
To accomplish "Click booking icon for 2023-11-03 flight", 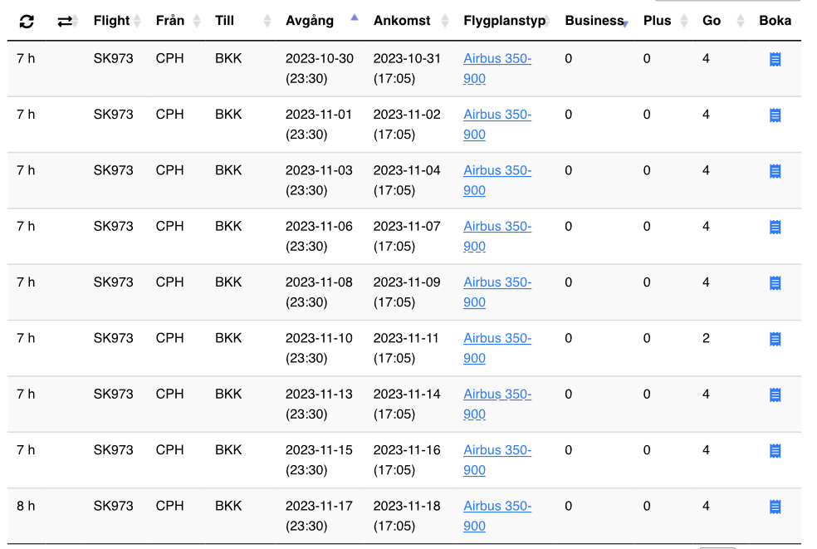I will (775, 171).
